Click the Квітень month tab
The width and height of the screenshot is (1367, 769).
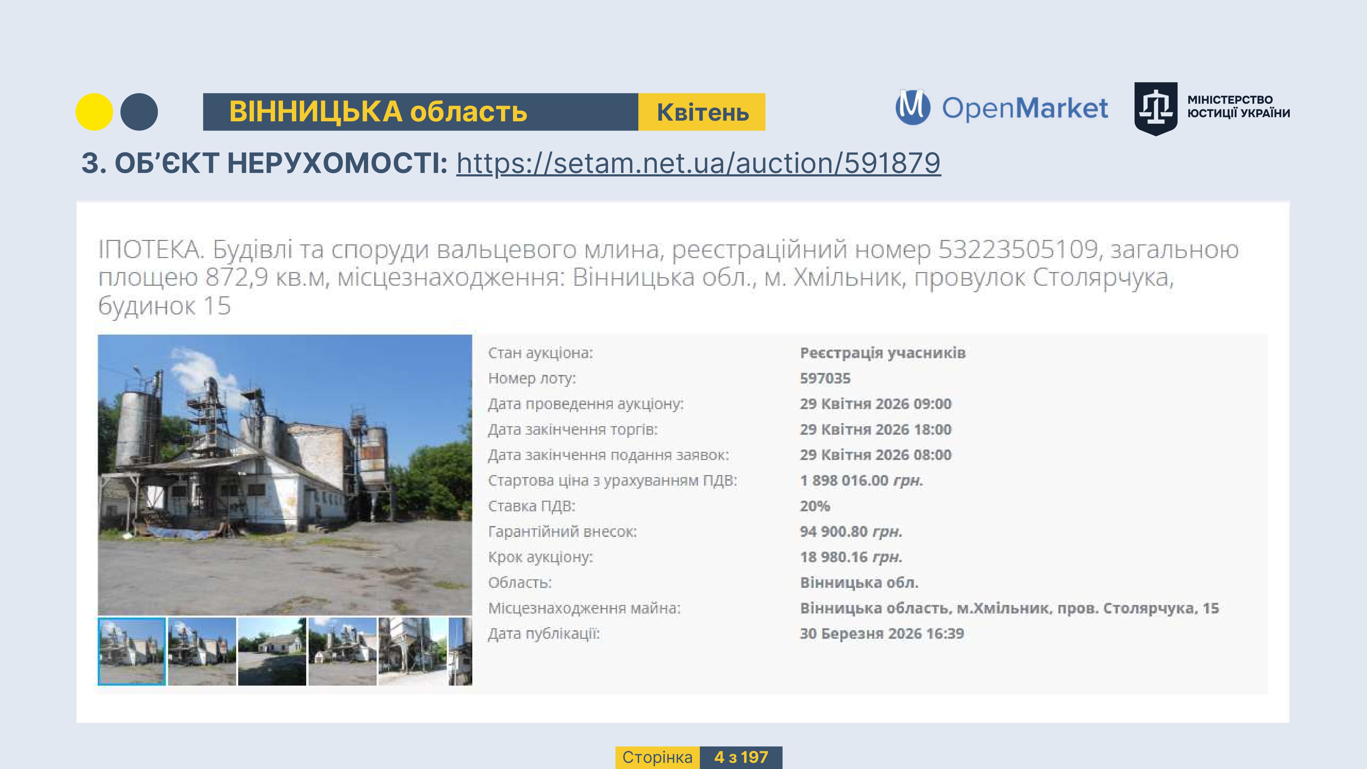point(702,112)
